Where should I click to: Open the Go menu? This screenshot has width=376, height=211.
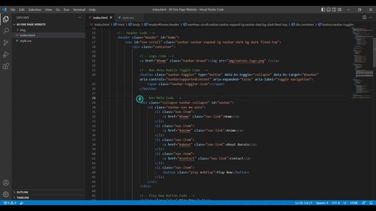[58, 9]
